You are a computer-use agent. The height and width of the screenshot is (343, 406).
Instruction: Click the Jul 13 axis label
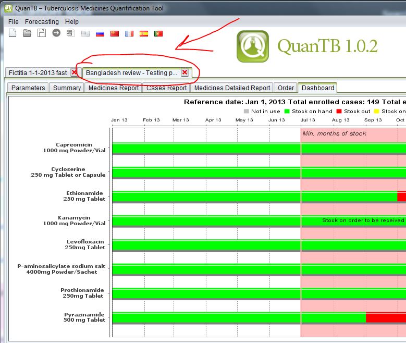308,120
